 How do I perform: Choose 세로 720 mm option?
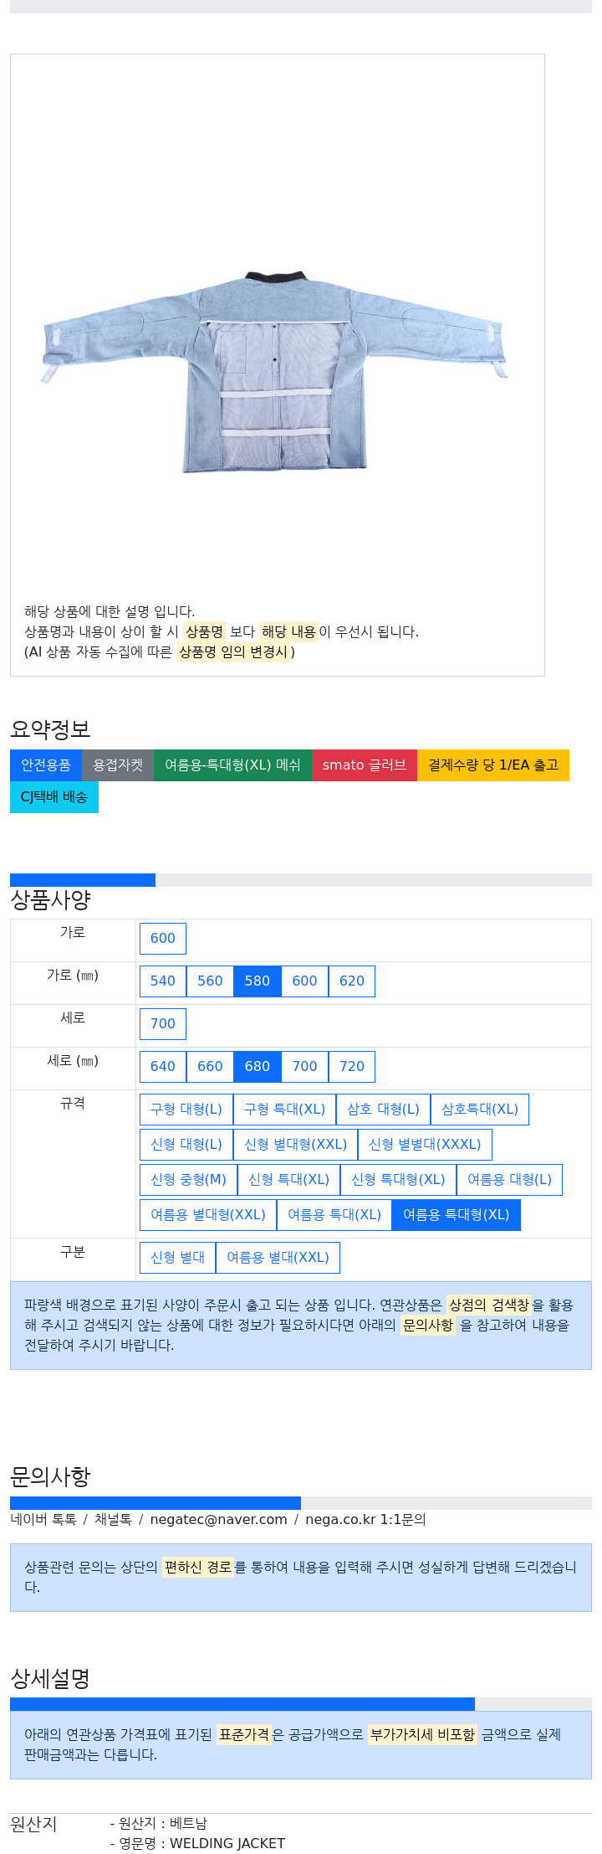coord(352,1067)
